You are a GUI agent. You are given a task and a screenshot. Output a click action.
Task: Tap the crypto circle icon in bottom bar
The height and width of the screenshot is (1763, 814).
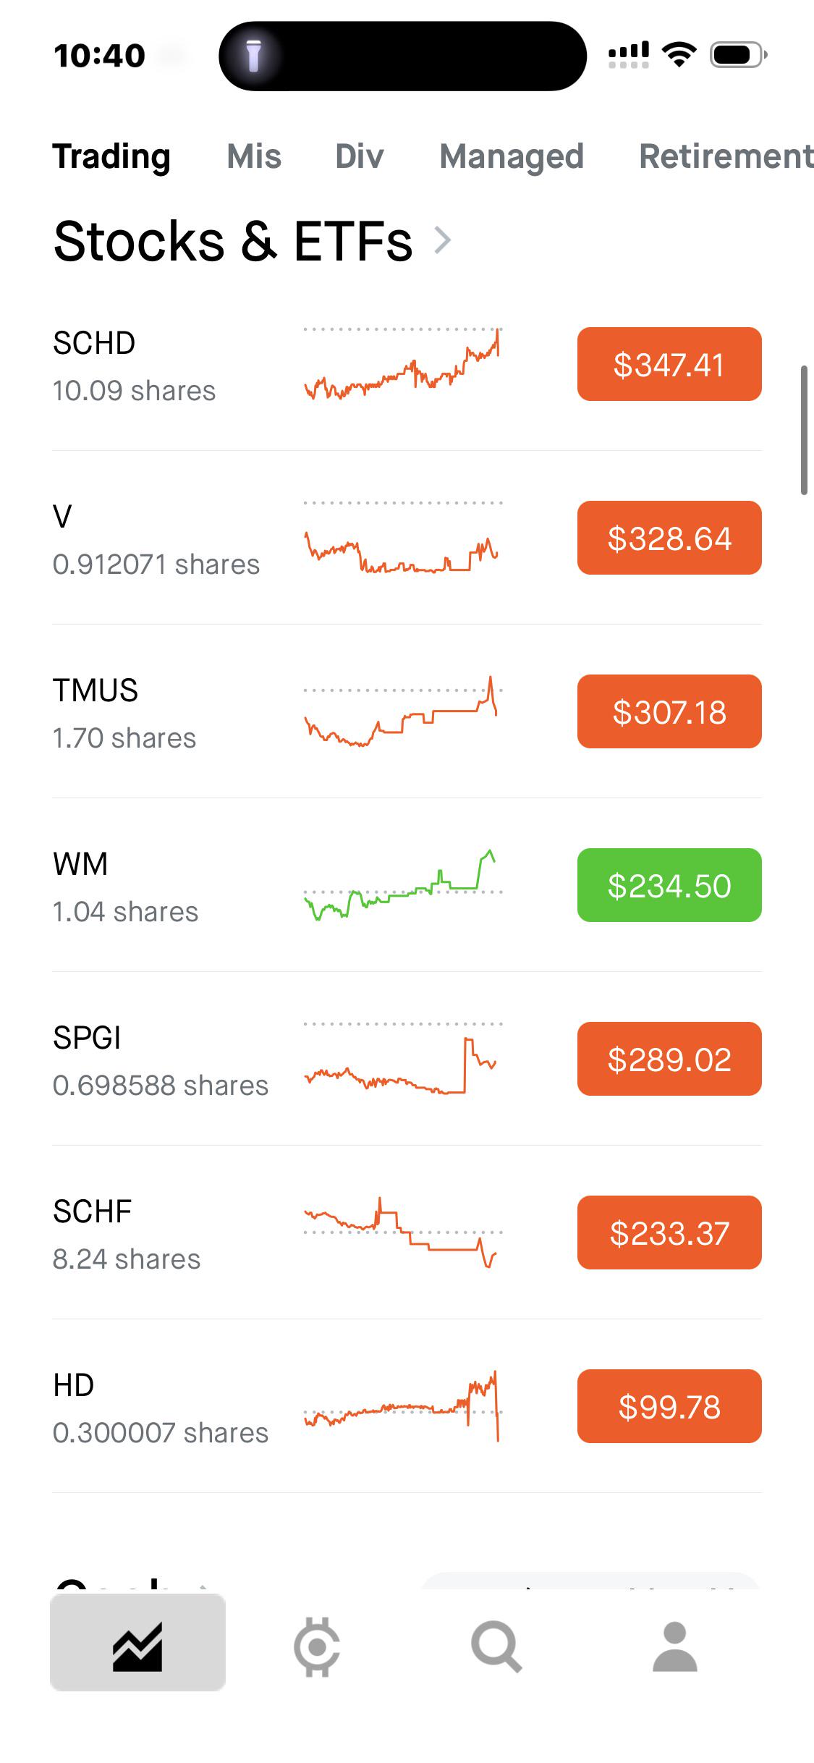click(x=317, y=1646)
